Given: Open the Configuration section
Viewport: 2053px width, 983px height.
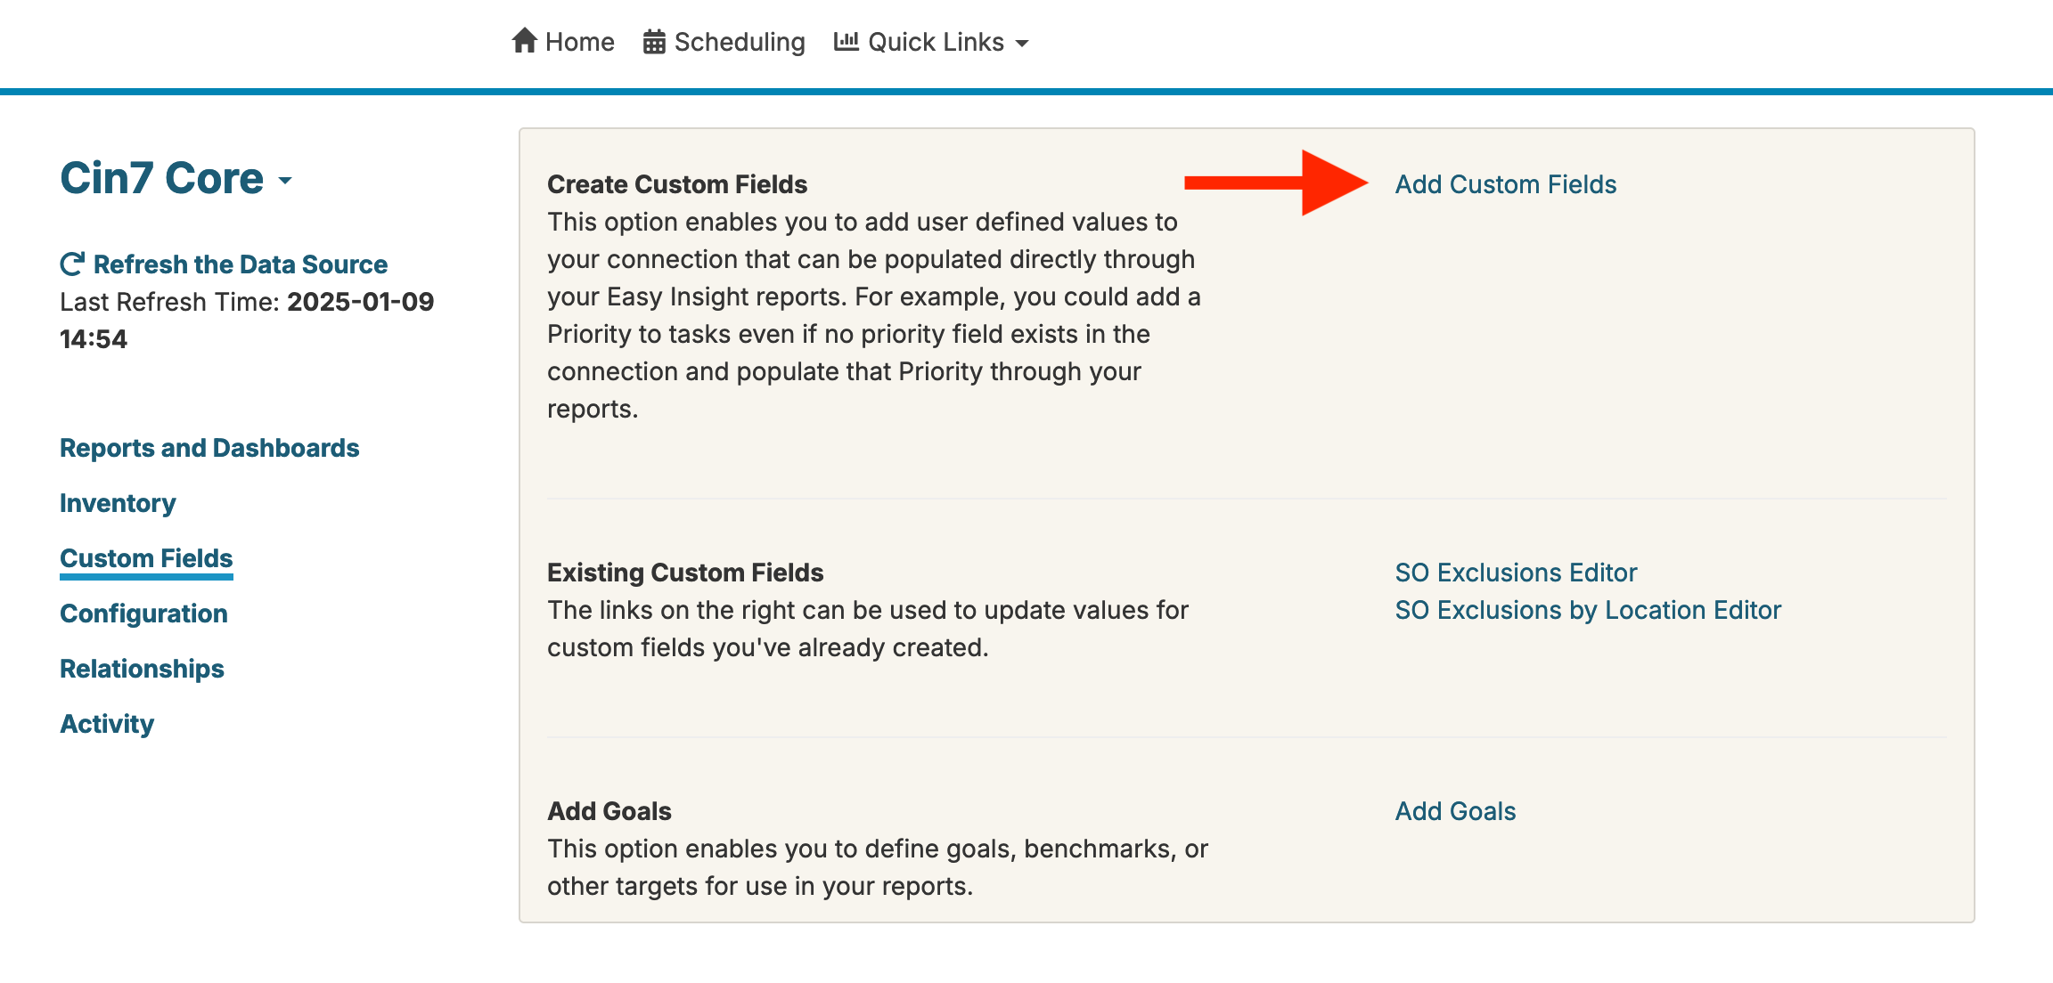Looking at the screenshot, I should point(143,613).
